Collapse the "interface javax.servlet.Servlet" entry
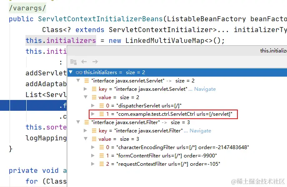This screenshot has width=287, height=187. point(78,80)
